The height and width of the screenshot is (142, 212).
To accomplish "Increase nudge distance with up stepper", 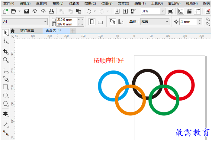I will tap(200, 20).
